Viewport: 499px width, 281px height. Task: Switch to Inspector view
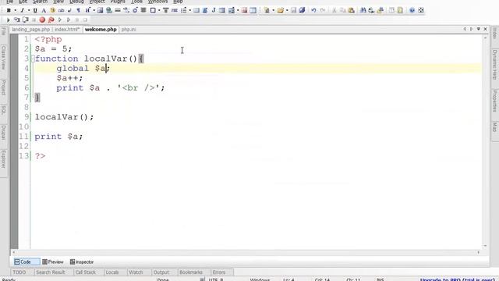tap(82, 262)
